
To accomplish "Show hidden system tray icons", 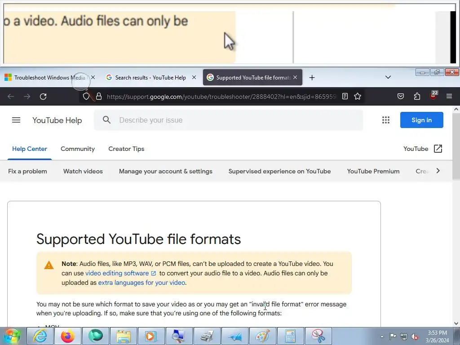I will pos(382,336).
